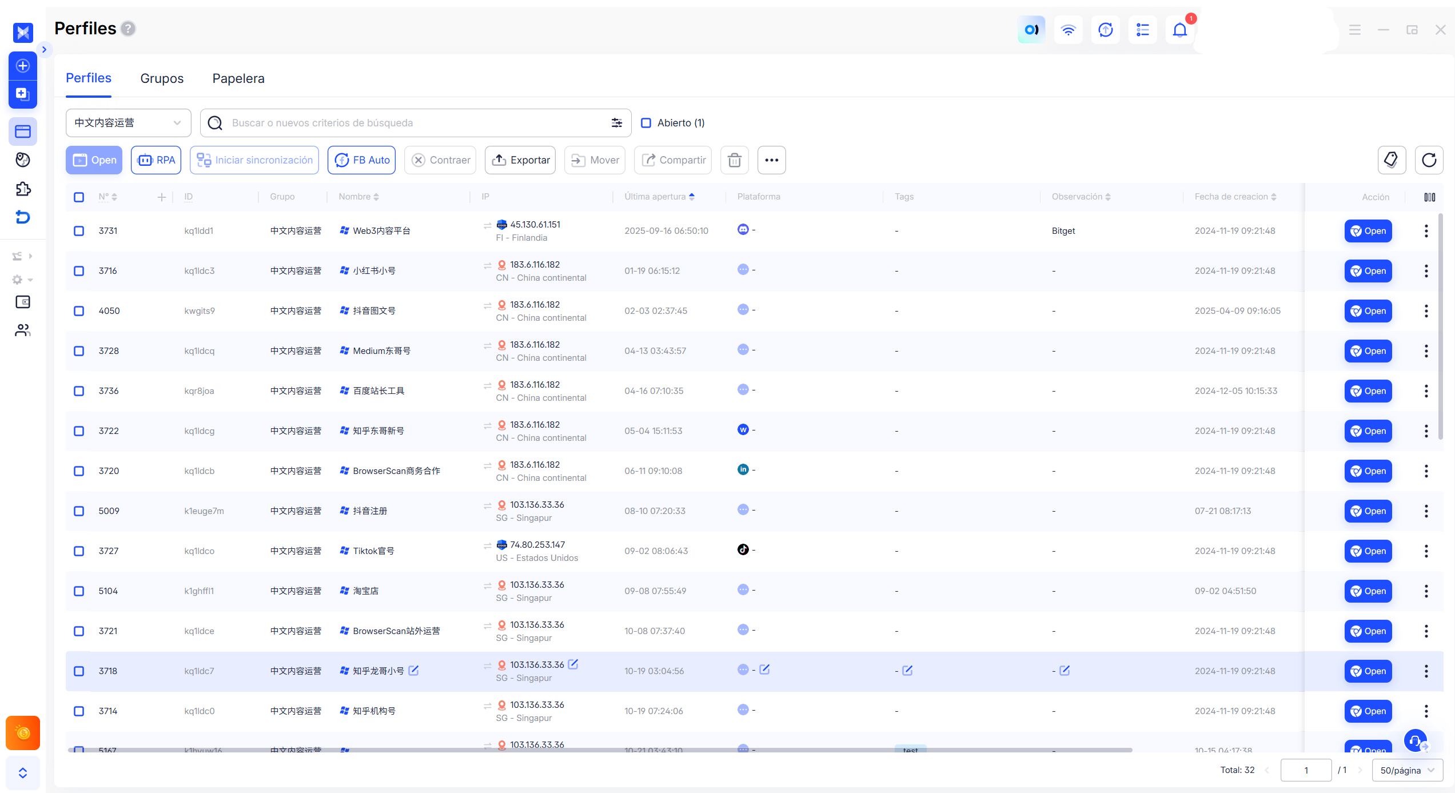Open column settings icon in table header

1430,197
